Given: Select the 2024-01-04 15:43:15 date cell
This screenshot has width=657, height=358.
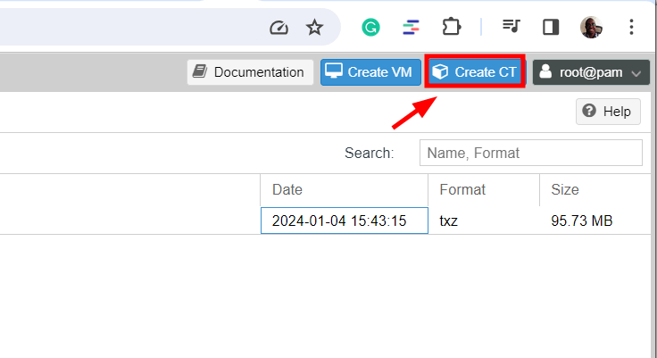Looking at the screenshot, I should click(344, 221).
